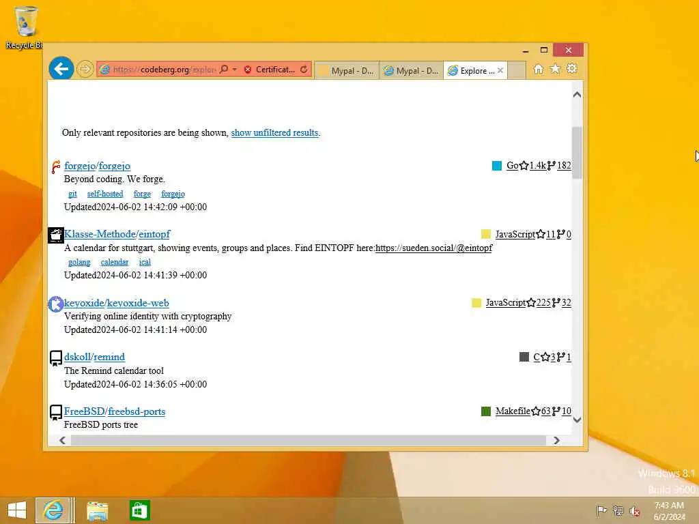Open forgejo stars count 1.4k
Screen dimensions: 699x524
point(534,165)
